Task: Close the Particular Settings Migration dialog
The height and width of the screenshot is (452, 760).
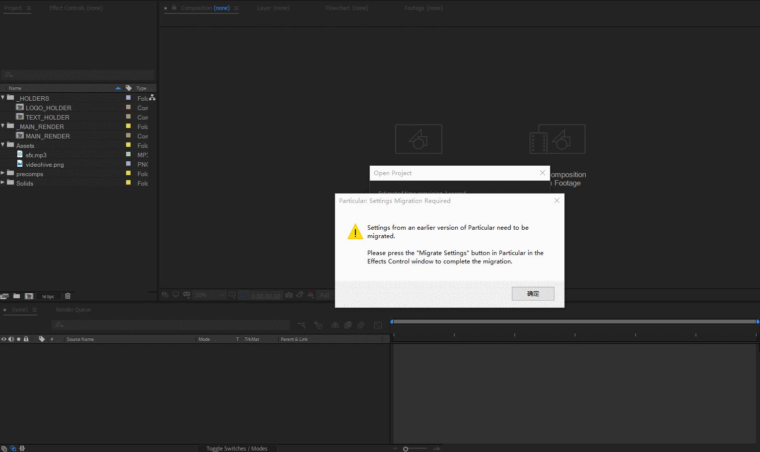Action: coord(556,201)
